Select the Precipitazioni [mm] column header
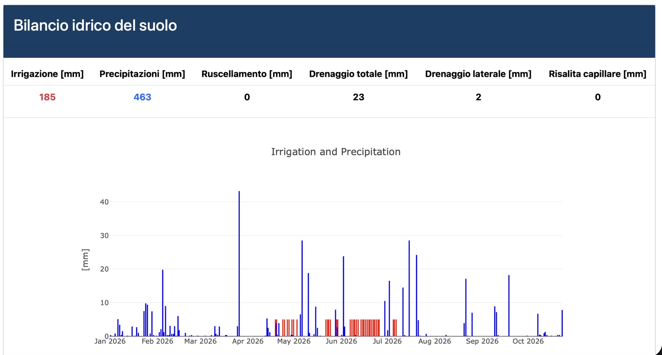The width and height of the screenshot is (662, 355). [x=142, y=74]
